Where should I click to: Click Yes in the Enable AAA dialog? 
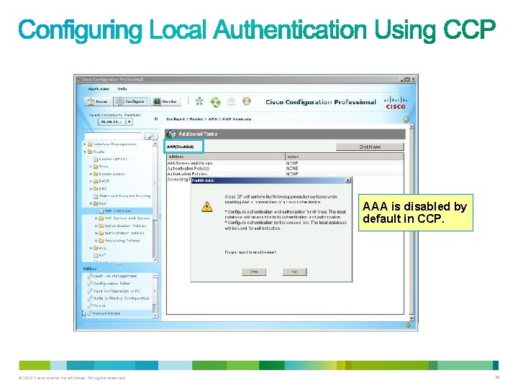click(254, 272)
